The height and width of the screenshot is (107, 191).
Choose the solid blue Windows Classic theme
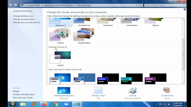tap(84, 78)
